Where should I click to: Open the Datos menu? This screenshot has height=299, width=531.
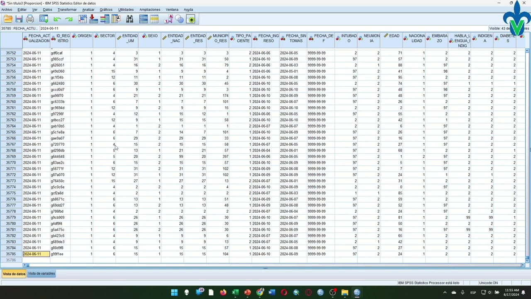[48, 10]
